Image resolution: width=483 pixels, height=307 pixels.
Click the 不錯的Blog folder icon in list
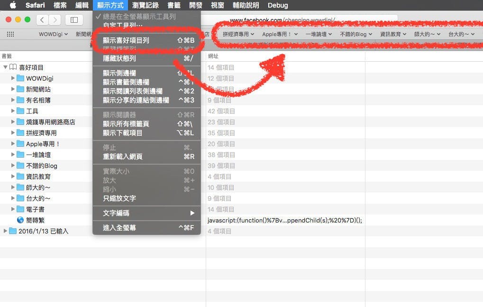click(20, 166)
